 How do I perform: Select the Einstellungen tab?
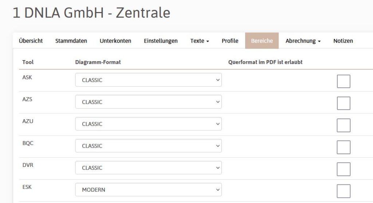click(x=161, y=41)
